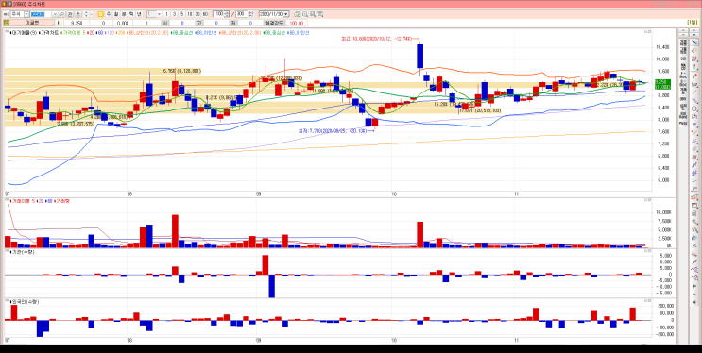Image resolution: width=702 pixels, height=353 pixels.
Task: Switch the chart to the tick 틱 period
Action: (131, 14)
